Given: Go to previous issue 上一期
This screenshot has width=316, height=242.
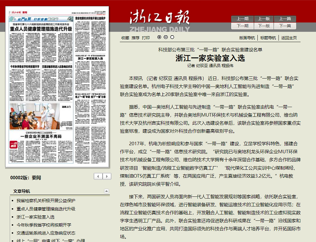Looking at the screenshot, I should 242,19.
